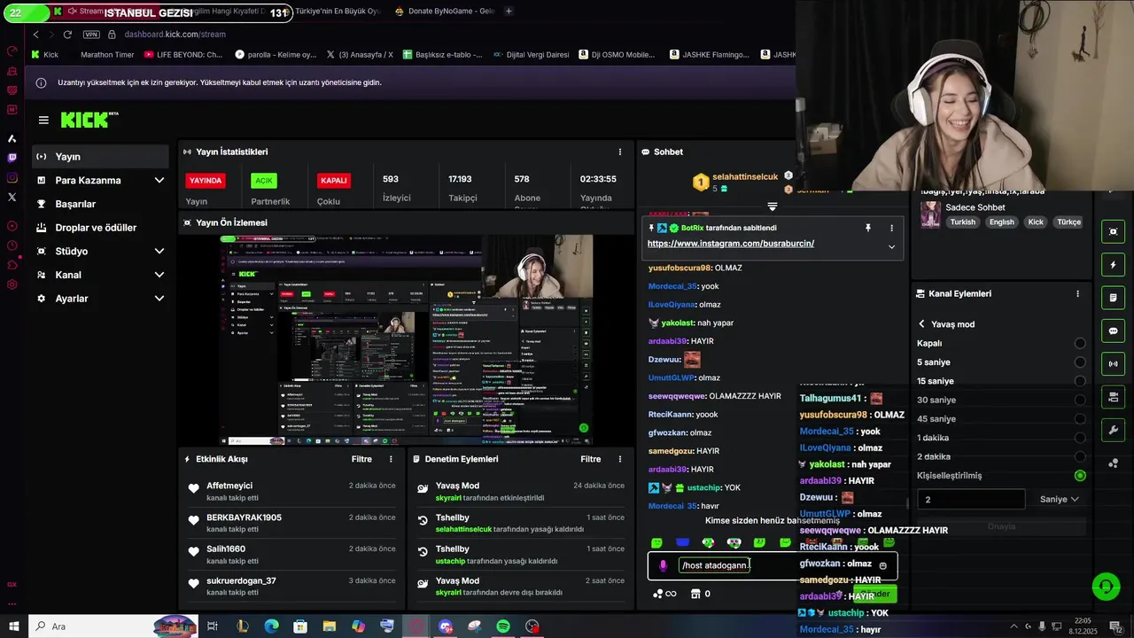Open Droplar ve ödüller in the sidebar

100,228
